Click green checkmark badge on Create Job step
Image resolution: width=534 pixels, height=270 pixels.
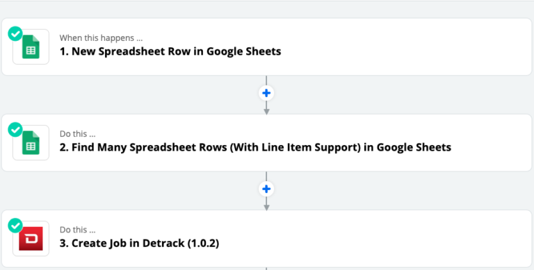click(x=15, y=226)
